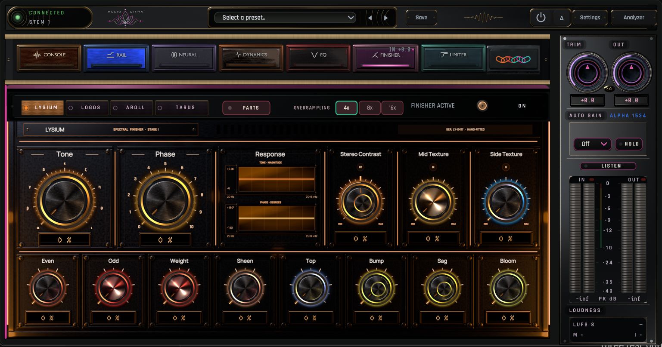The image size is (662, 347).
Task: Select 8x oversampling
Action: click(x=370, y=108)
